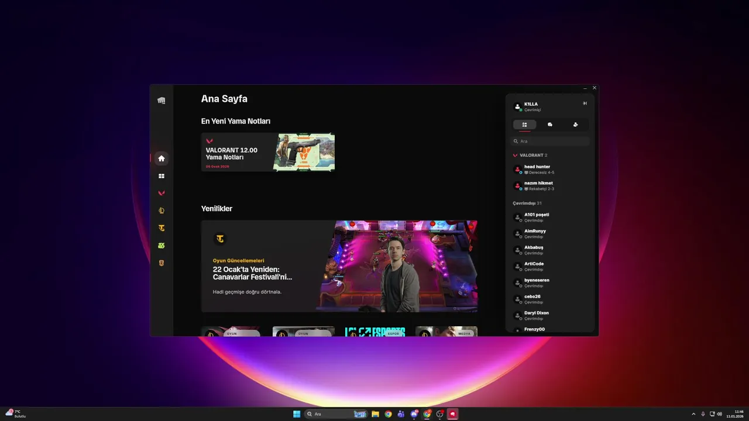Click Oyun Güncellemeleri category label
The width and height of the screenshot is (749, 421).
pyautogui.click(x=239, y=261)
